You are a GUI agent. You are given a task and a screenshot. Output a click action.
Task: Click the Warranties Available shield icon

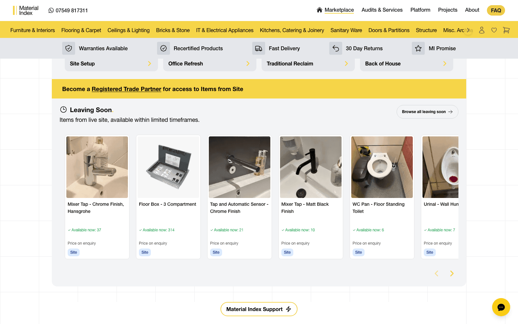(69, 48)
